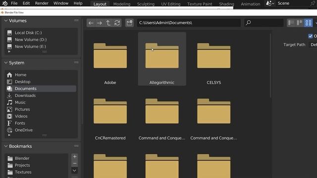Go to Home folder
This screenshot has width=317, height=178.
coord(41,75)
